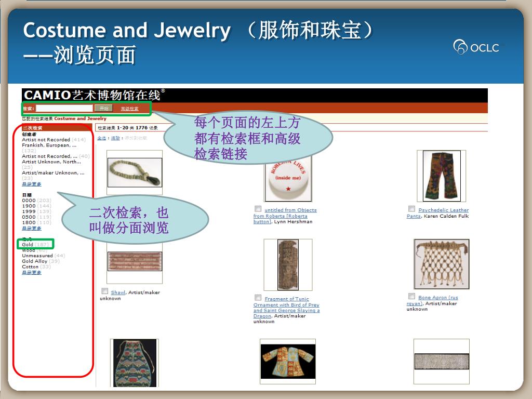
Task: Filter by Artist Unknown, North...
Action: tap(51, 164)
